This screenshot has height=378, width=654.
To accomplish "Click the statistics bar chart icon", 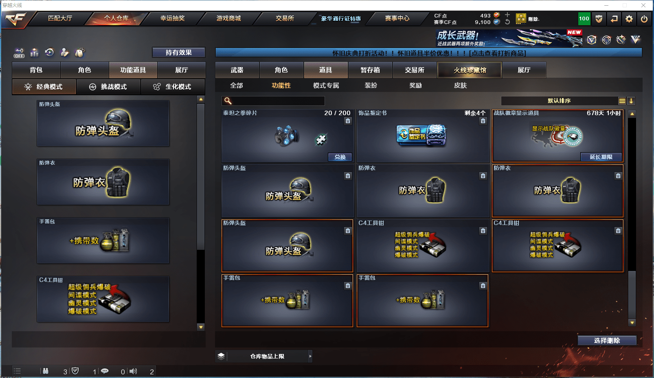I will pos(34,52).
